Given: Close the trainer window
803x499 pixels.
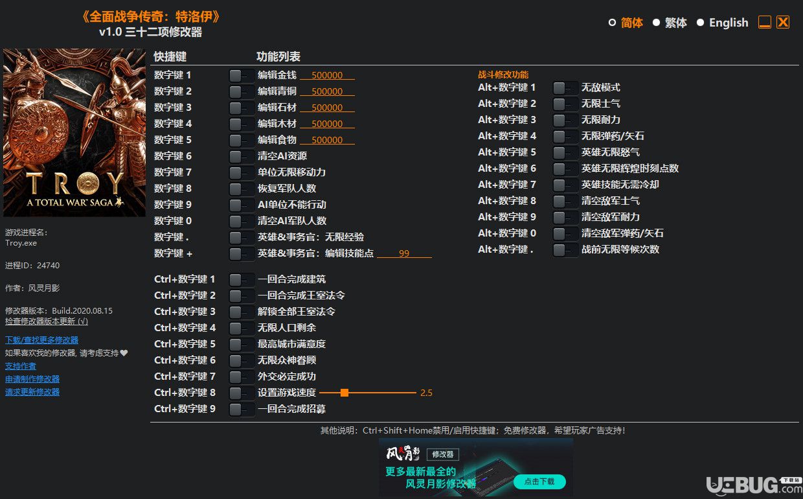Looking at the screenshot, I should [783, 23].
